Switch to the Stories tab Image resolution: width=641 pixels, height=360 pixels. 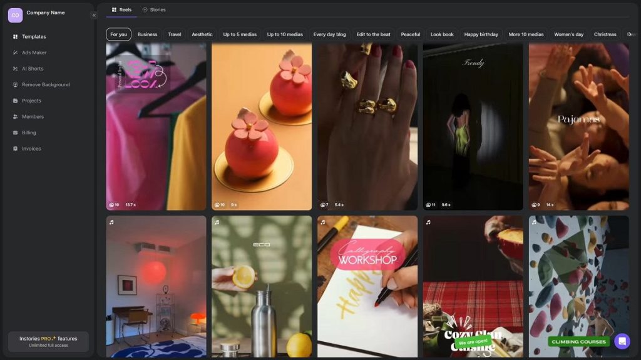(154, 10)
